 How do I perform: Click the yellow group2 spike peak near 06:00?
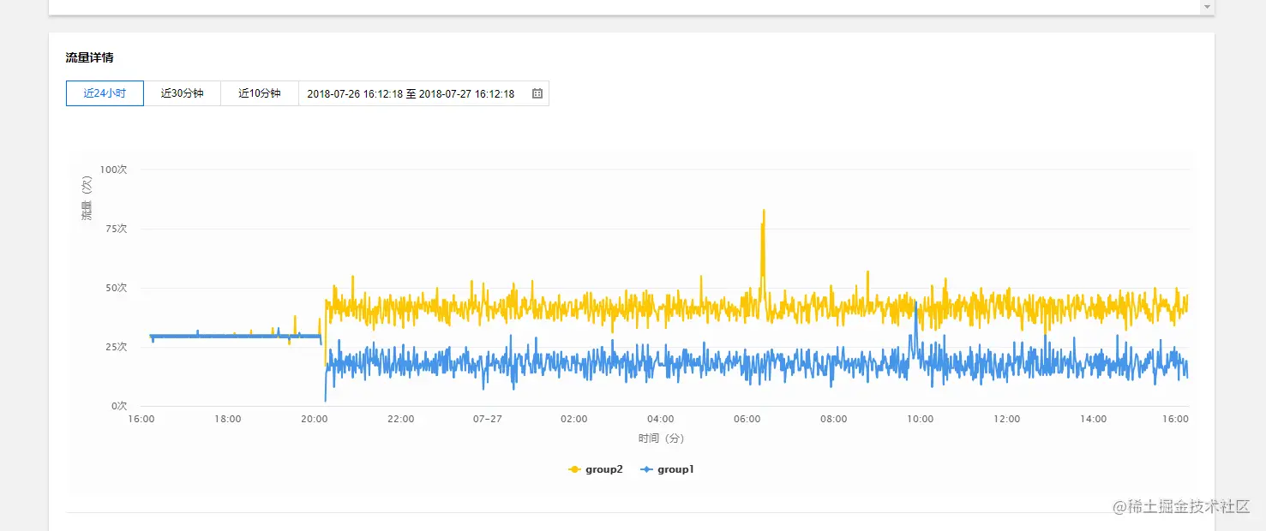point(763,211)
